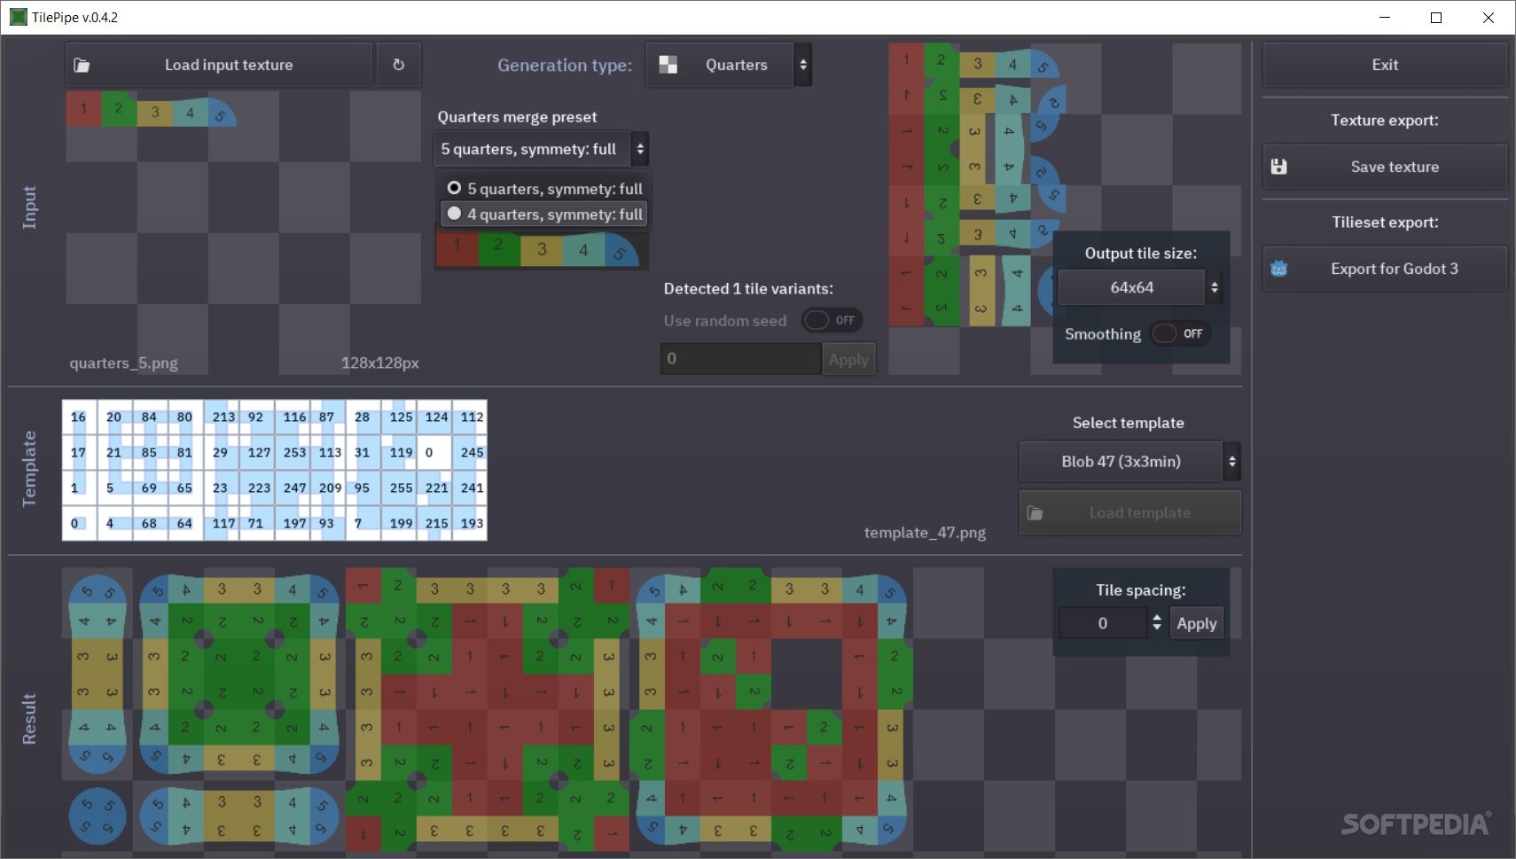Select 4 quarters symmetry full radio
Screen dimensions: 1516x859
[x=454, y=214]
